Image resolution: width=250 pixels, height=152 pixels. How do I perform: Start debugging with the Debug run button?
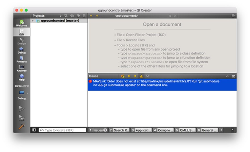pos(21,118)
